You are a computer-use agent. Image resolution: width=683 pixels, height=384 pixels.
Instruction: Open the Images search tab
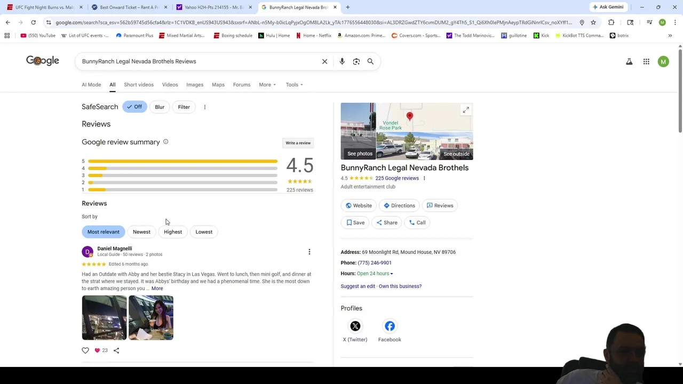point(195,85)
